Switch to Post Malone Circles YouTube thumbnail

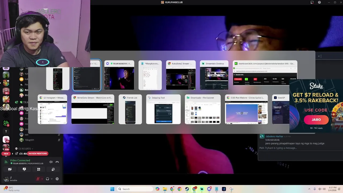point(246,109)
